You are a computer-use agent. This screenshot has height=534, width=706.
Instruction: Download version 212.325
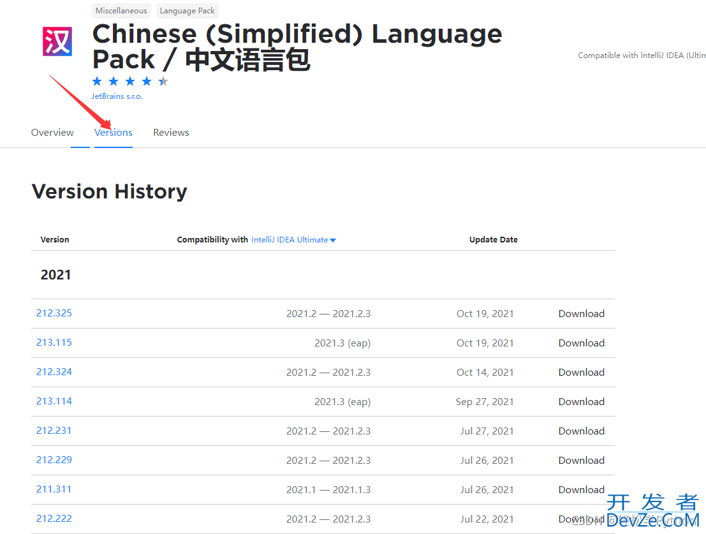(x=581, y=314)
